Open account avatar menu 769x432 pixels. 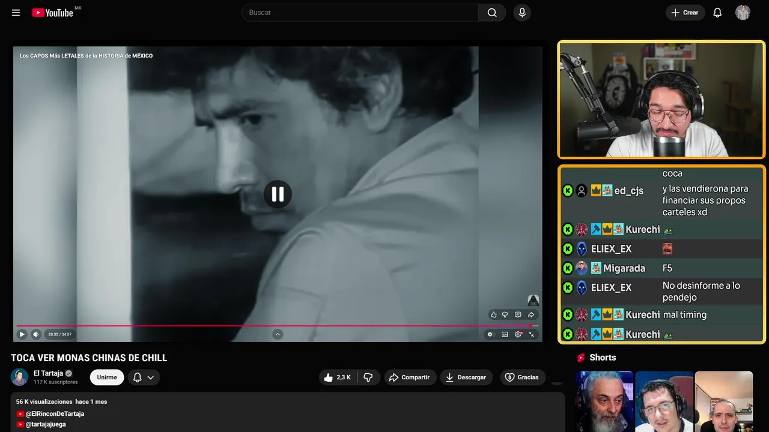click(x=743, y=13)
